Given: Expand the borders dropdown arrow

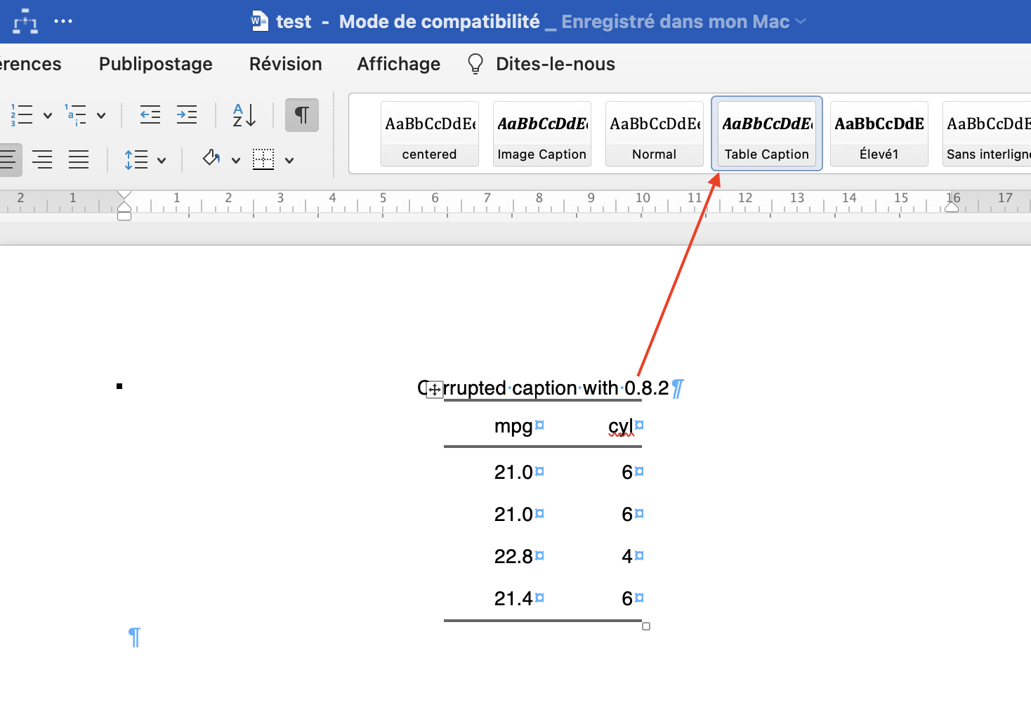Looking at the screenshot, I should coord(290,159).
